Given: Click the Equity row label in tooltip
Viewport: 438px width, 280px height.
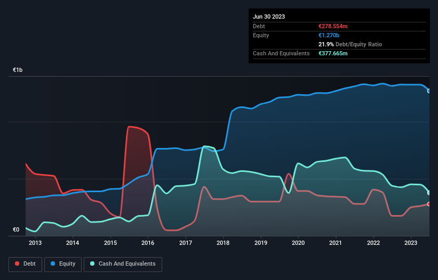Looking at the screenshot, I should point(261,35).
